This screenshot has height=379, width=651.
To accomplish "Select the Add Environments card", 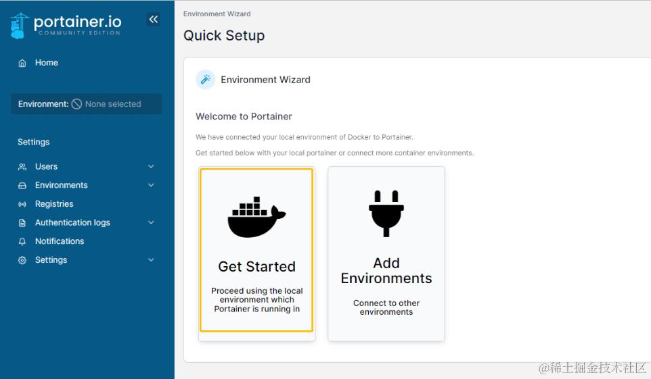I will (386, 253).
